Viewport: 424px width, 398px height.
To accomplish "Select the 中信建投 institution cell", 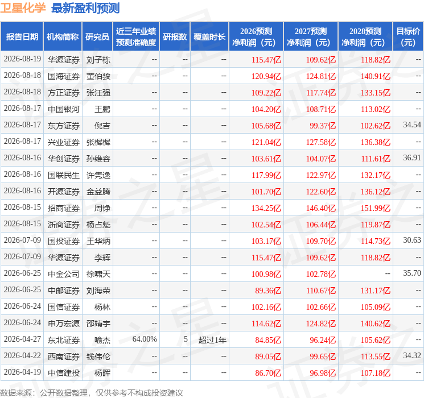I will (x=64, y=373).
